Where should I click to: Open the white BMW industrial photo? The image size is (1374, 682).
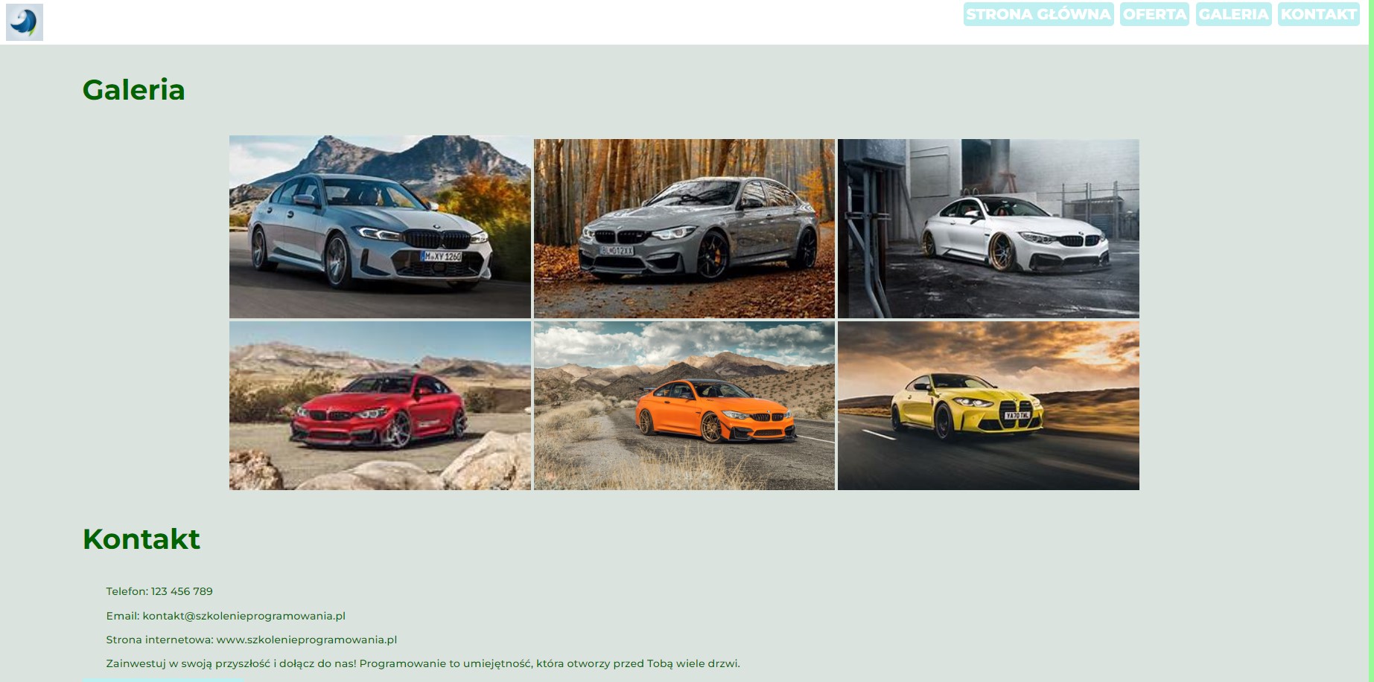click(x=988, y=228)
